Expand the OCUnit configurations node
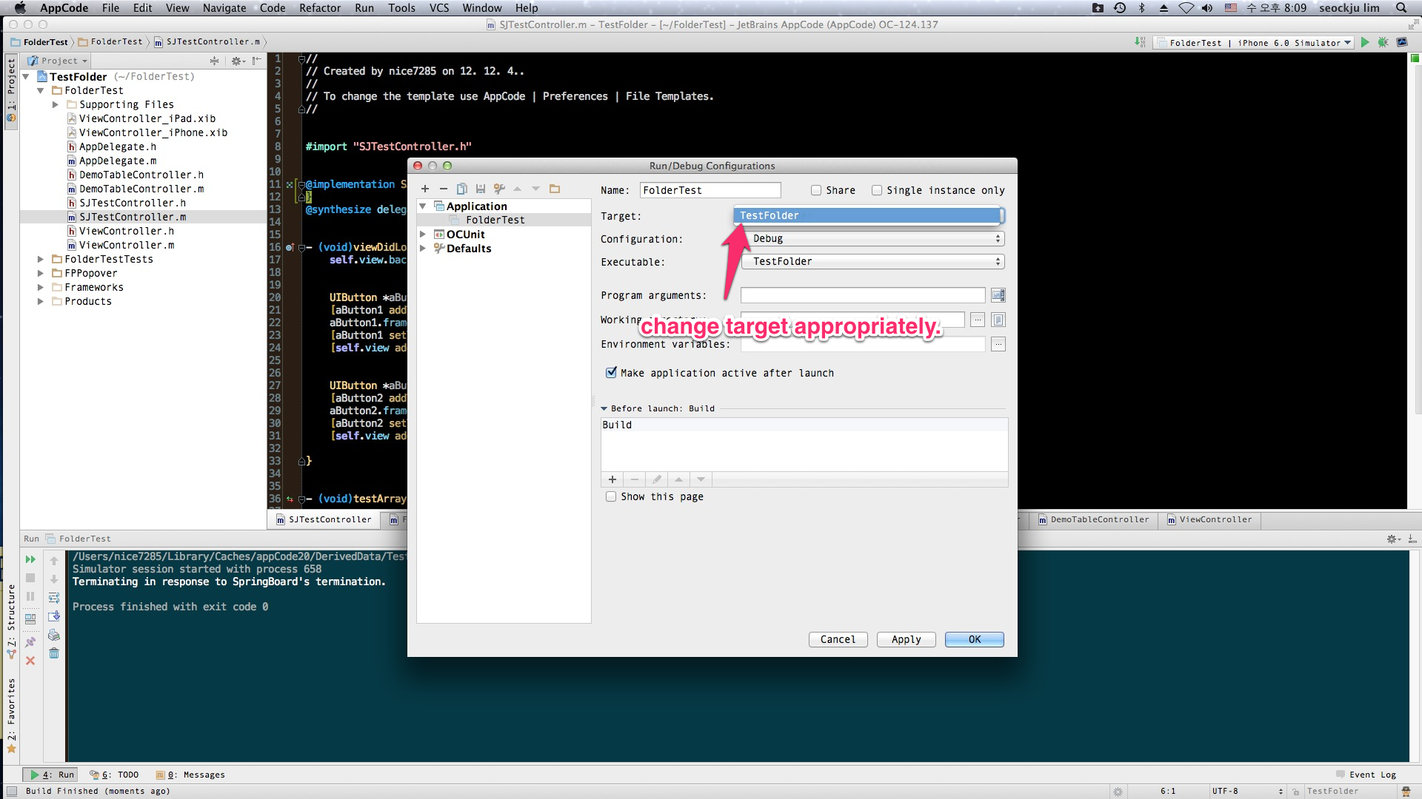Screen dimensions: 1422x799 point(423,235)
